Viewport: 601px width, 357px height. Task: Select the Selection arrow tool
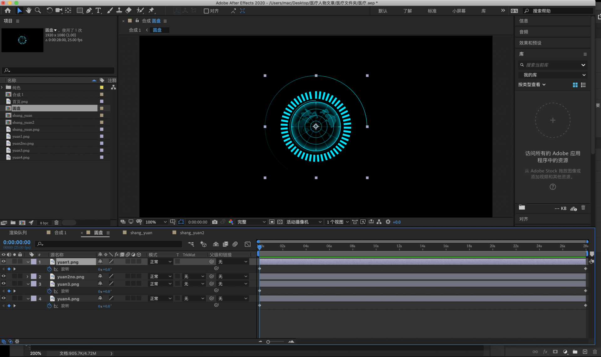19,11
